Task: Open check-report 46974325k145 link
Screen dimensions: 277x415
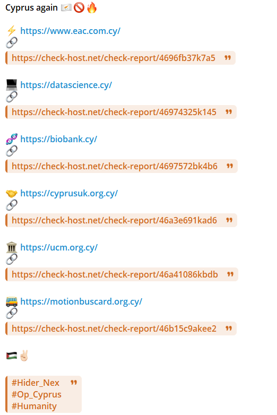Action: [114, 112]
